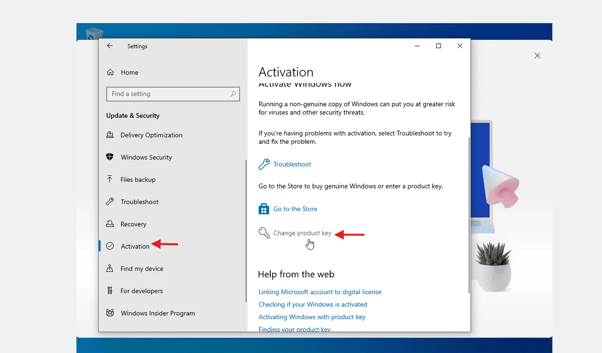602x353 pixels.
Task: Select Files backup in sidebar
Action: tap(138, 180)
